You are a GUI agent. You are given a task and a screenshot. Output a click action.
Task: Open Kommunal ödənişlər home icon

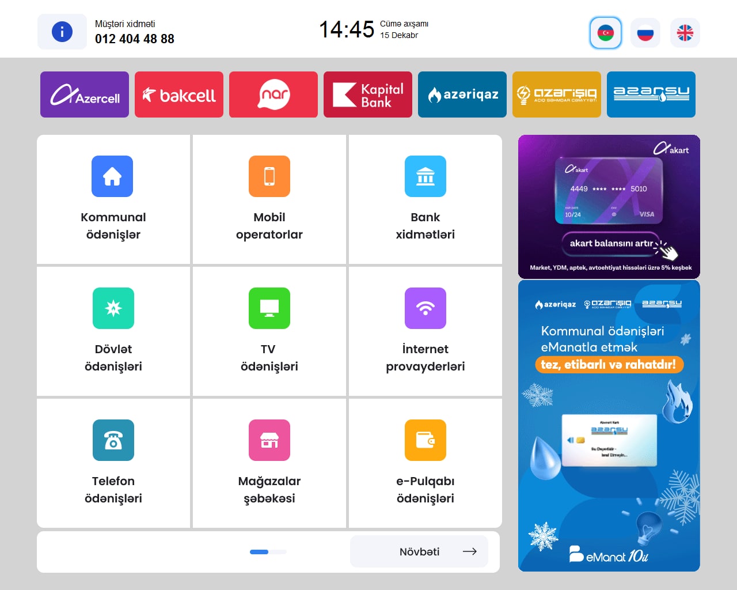(112, 176)
